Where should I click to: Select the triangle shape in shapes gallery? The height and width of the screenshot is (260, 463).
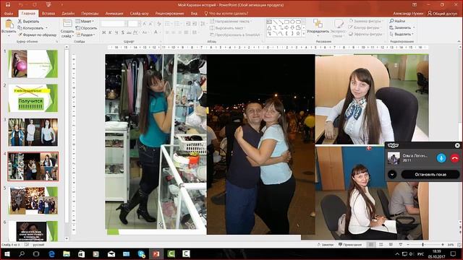point(269,27)
